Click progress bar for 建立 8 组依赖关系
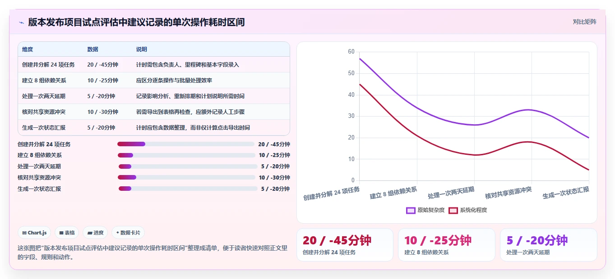Image resolution: width=615 pixels, height=279 pixels. coord(186,155)
